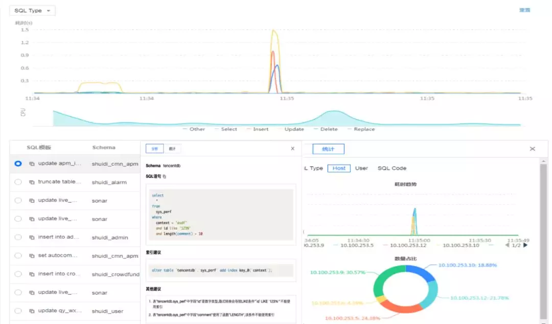The image size is (552, 324).
Task: Copy the 'truncate table' SQL template
Action: (32, 182)
